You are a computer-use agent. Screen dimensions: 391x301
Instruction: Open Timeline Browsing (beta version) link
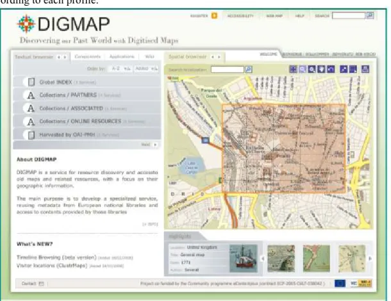(56, 257)
